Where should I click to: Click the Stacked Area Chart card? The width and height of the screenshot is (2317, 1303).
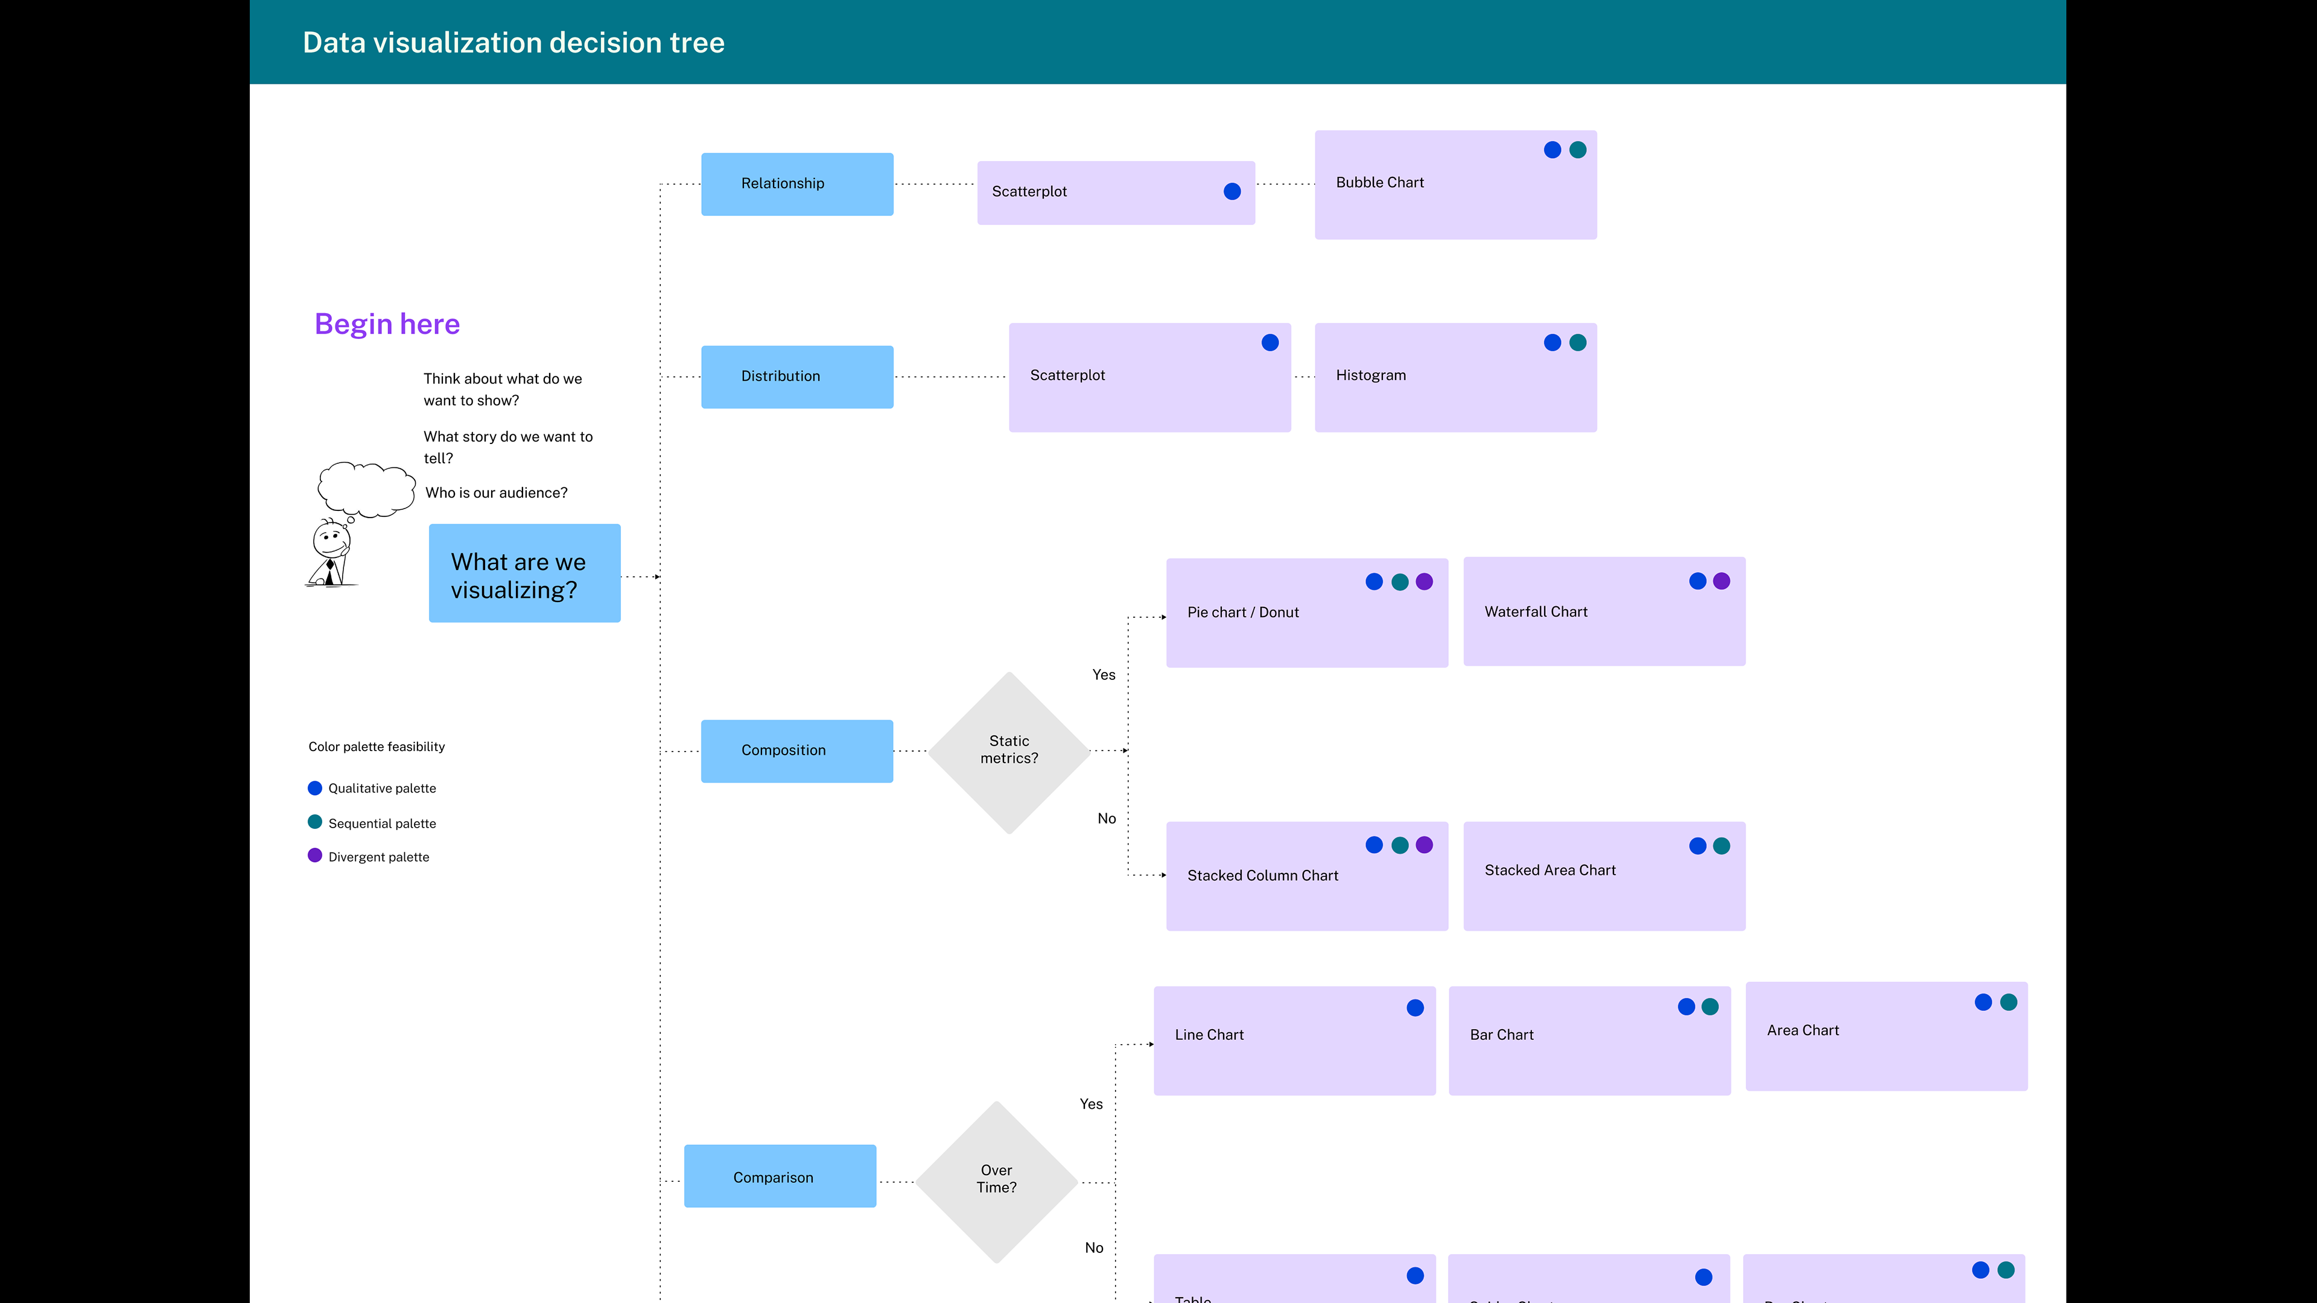(x=1603, y=876)
